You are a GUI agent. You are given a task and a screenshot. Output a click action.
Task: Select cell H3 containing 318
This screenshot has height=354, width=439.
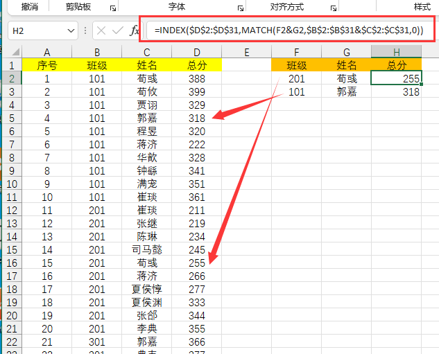point(396,91)
